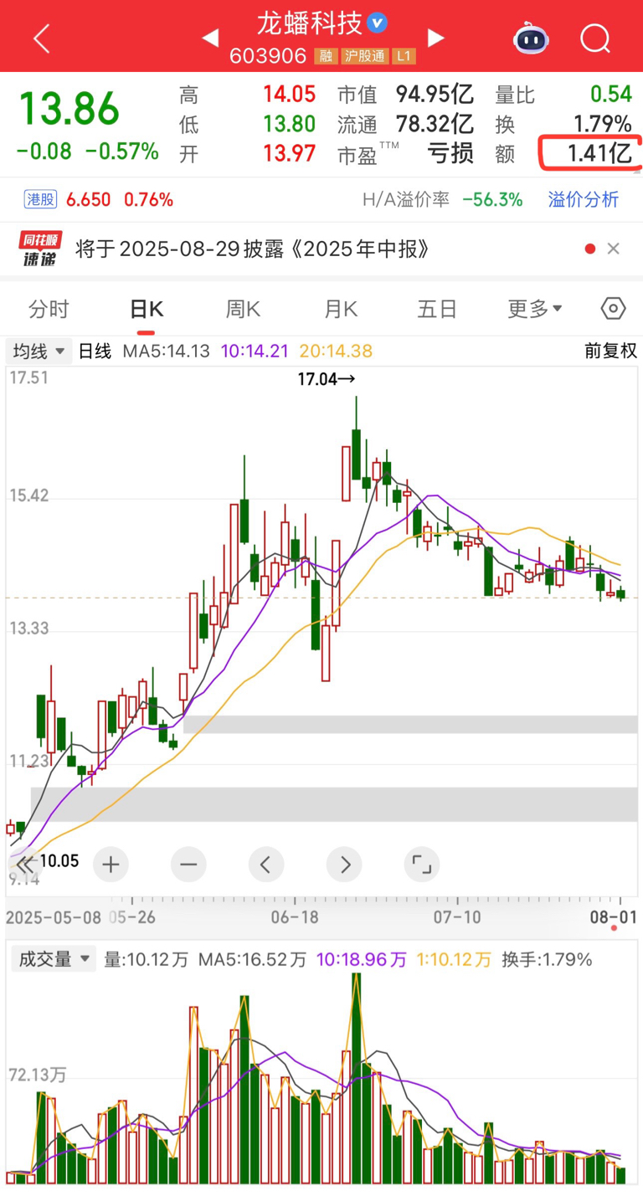The image size is (643, 1196).
Task: Open the 港股 quote 6.650
Action: [x=99, y=199]
